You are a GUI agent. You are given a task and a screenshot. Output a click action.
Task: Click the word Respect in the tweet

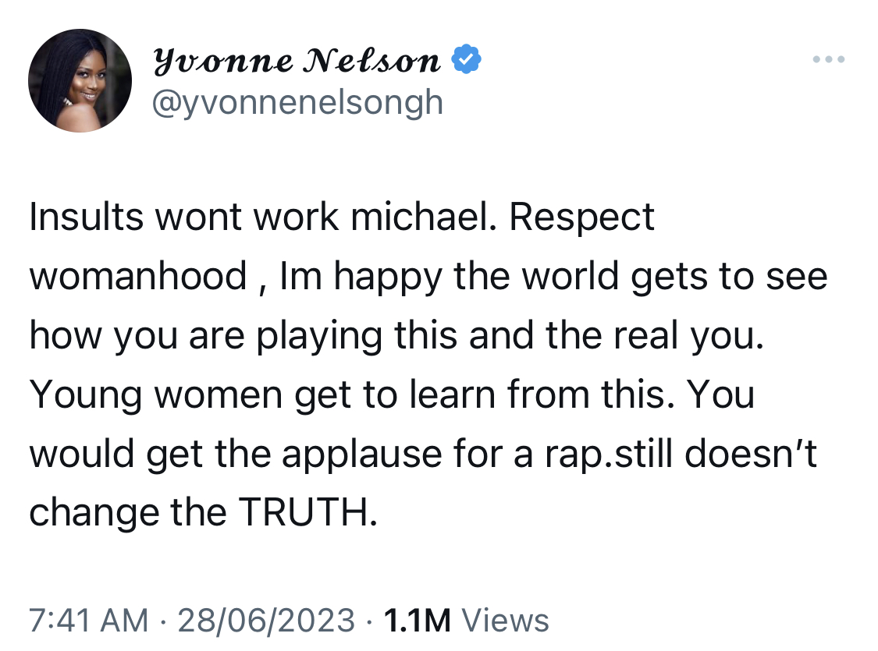(581, 218)
